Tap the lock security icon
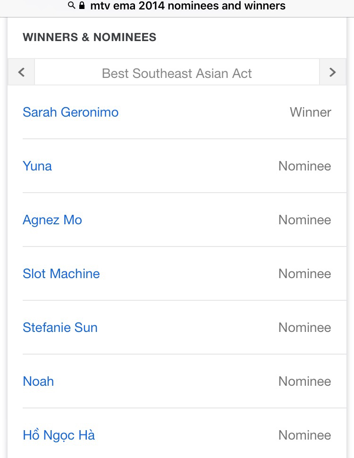354x458 pixels. pyautogui.click(x=82, y=6)
